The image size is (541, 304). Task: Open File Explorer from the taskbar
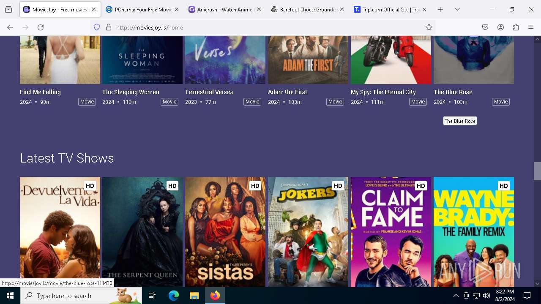194,296
